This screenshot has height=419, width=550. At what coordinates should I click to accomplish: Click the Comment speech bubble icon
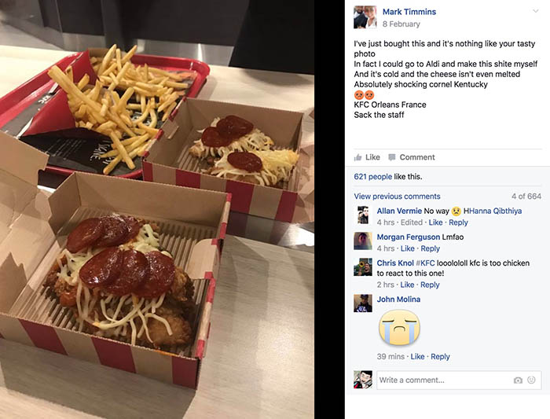point(392,157)
